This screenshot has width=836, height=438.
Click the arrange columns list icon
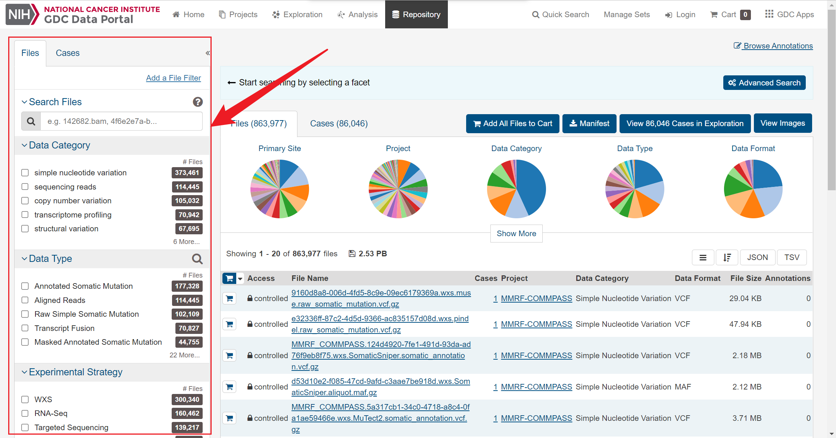[x=703, y=257]
